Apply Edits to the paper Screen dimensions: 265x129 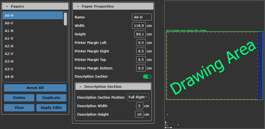(51, 108)
